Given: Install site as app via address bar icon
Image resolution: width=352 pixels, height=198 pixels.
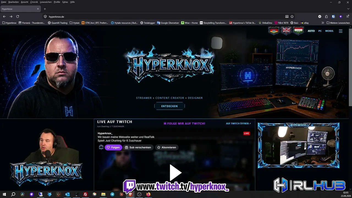Looking at the screenshot, I should point(287,16).
